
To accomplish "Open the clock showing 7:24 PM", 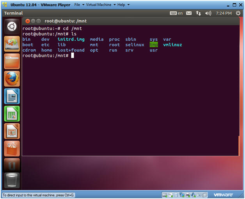I will (x=224, y=13).
